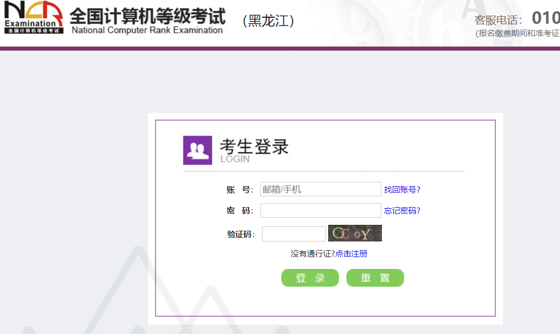Screen dimensions: 560x334
Task: Click the NCRE Examination logo
Action: click(x=33, y=17)
